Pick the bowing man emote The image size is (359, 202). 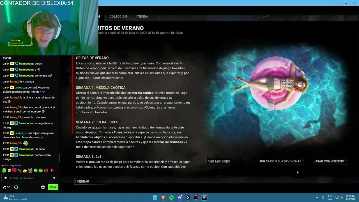20,170
